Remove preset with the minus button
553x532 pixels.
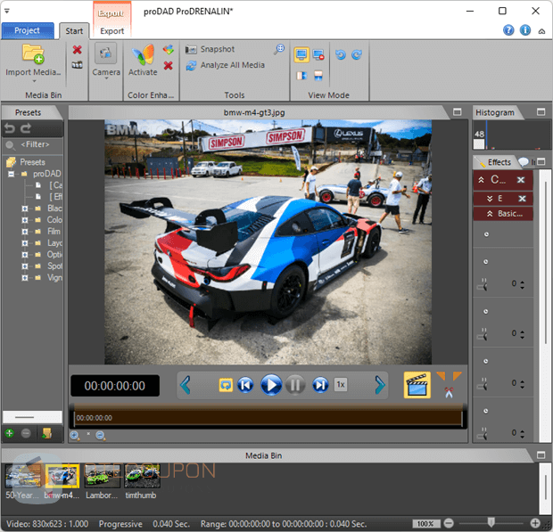coord(26,433)
